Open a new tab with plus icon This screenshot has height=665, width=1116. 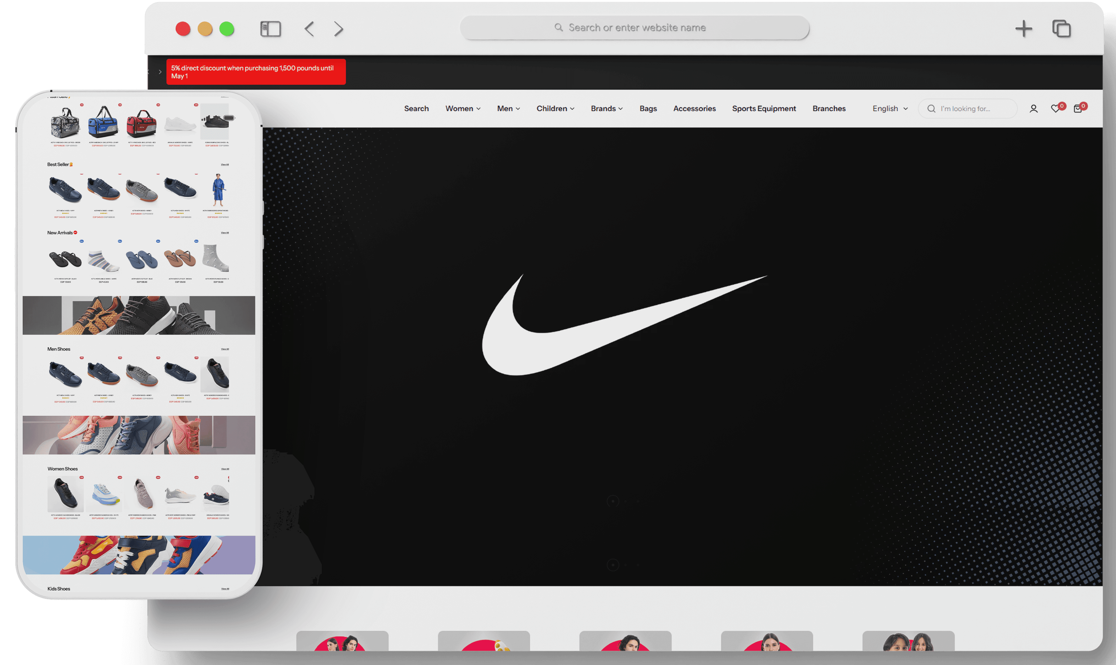1023,29
